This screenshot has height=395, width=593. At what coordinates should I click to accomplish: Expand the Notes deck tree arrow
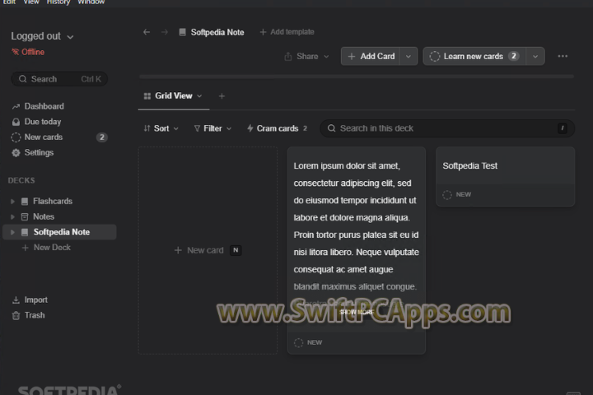click(x=12, y=217)
